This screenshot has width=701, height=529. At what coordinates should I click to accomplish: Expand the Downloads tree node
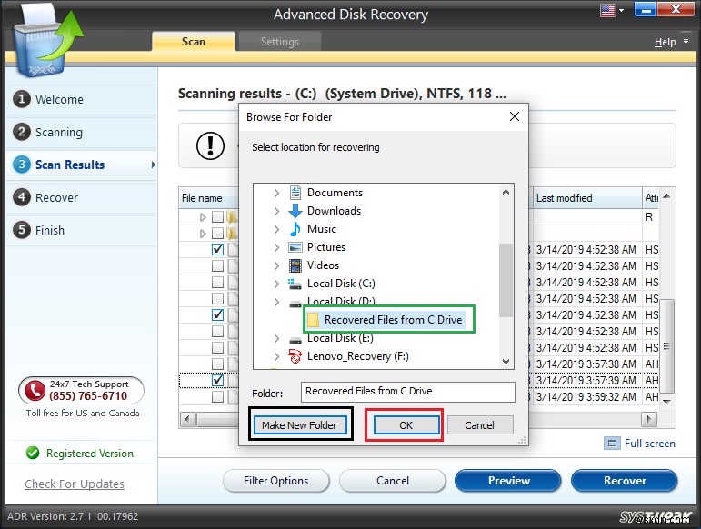point(276,211)
